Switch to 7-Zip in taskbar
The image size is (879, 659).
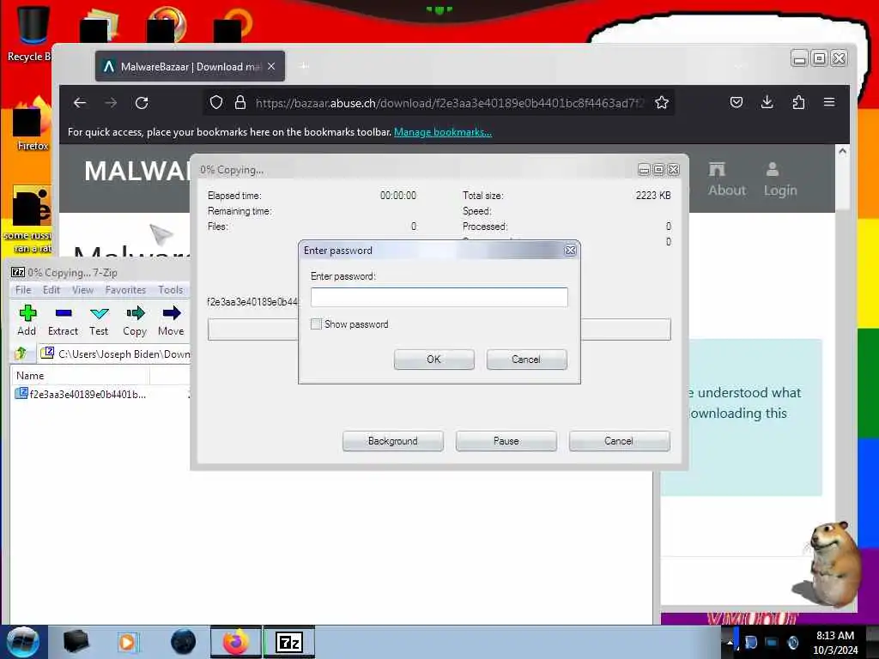(x=289, y=642)
